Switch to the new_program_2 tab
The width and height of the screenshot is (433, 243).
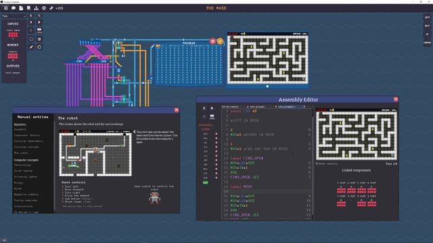click(x=287, y=107)
